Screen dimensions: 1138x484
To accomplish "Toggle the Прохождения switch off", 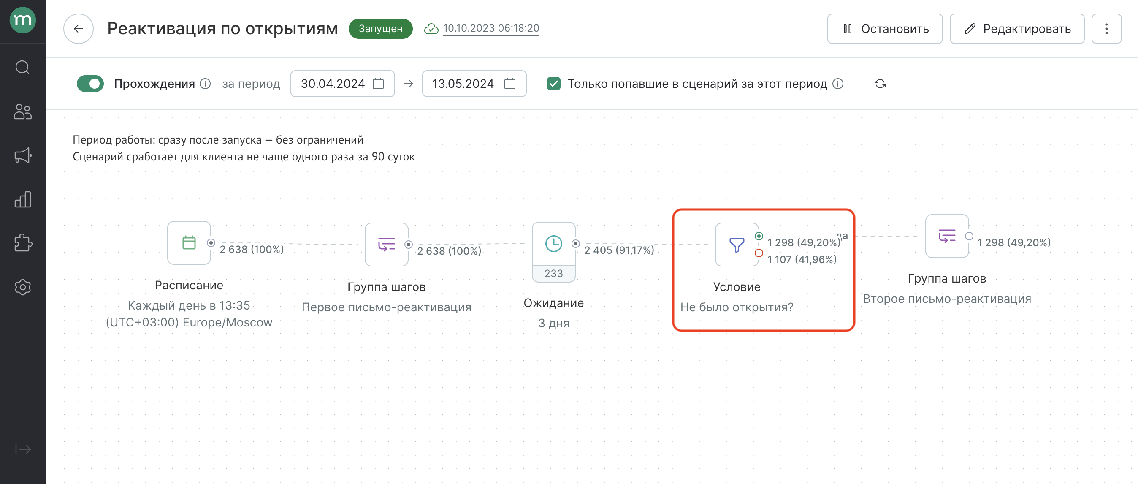I will (90, 84).
